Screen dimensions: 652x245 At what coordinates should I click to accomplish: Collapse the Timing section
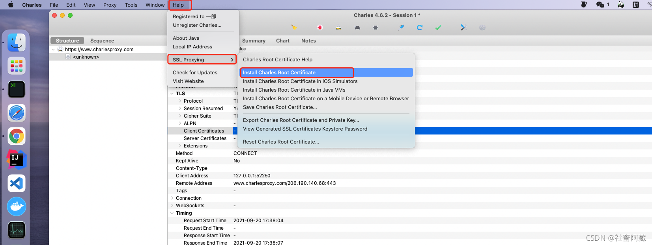[172, 213]
